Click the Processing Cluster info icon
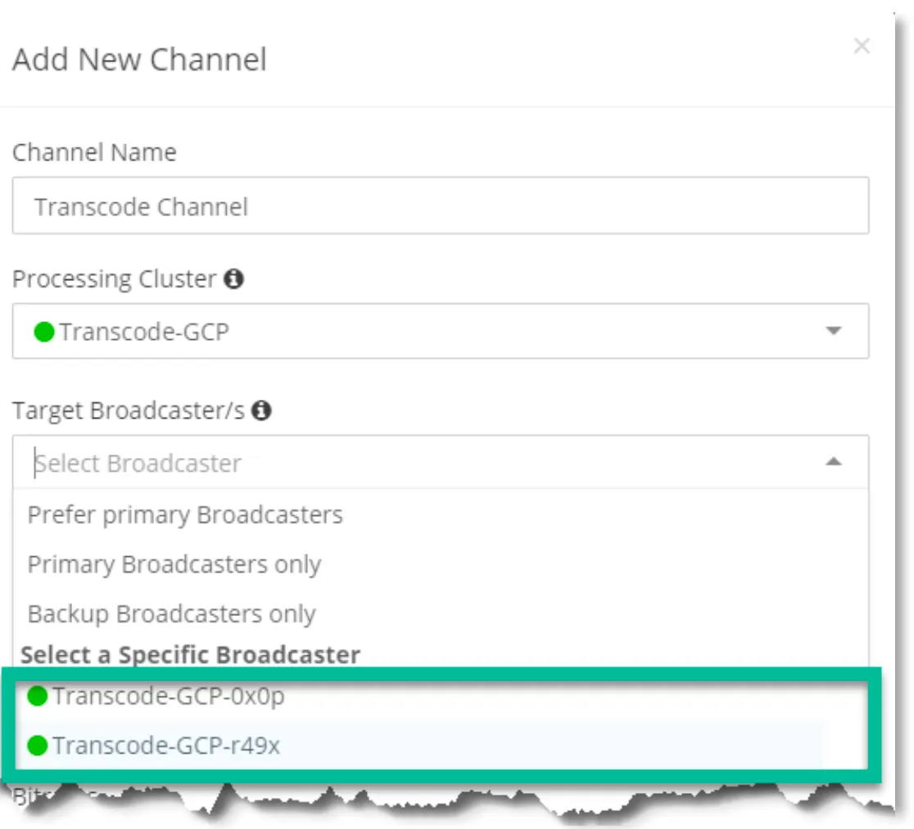Screen dimensions: 914x829 pyautogui.click(x=234, y=279)
